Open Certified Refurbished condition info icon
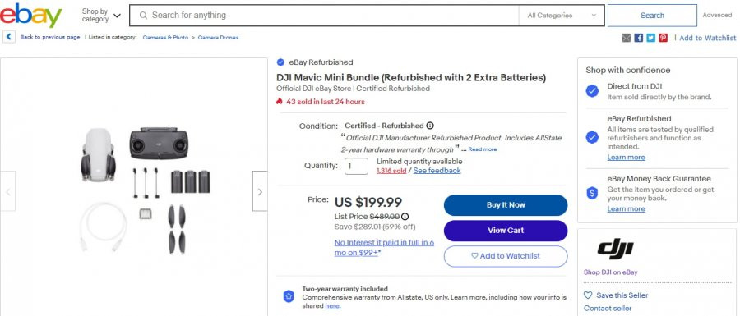 430,126
